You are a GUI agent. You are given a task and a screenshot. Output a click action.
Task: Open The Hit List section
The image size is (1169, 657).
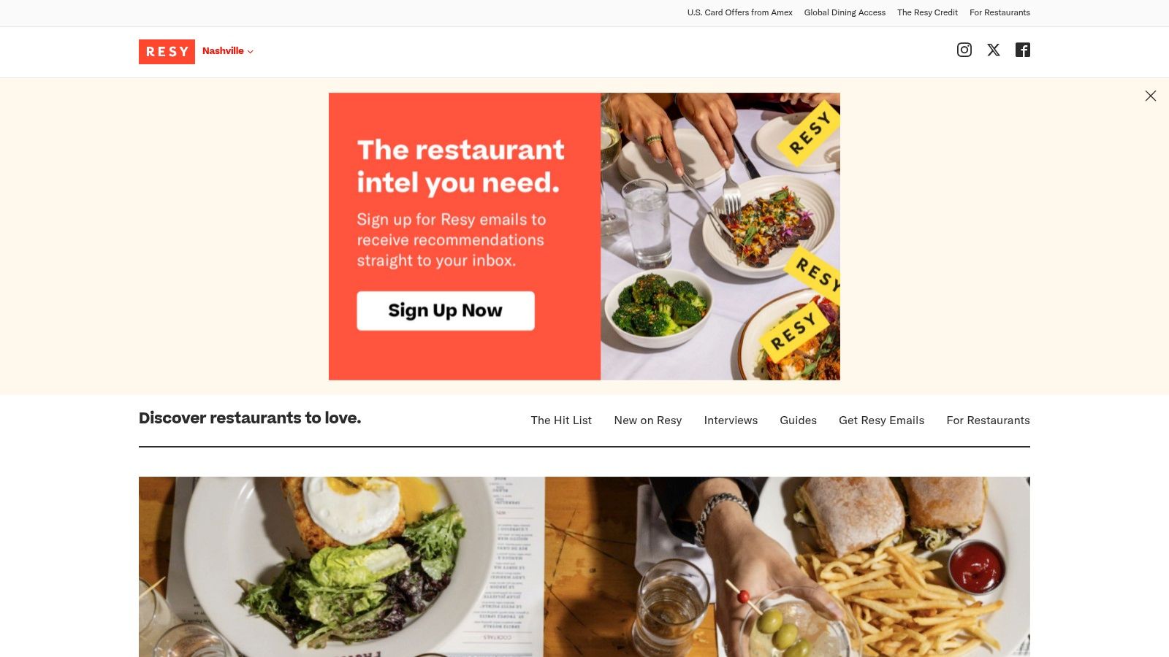coord(561,420)
